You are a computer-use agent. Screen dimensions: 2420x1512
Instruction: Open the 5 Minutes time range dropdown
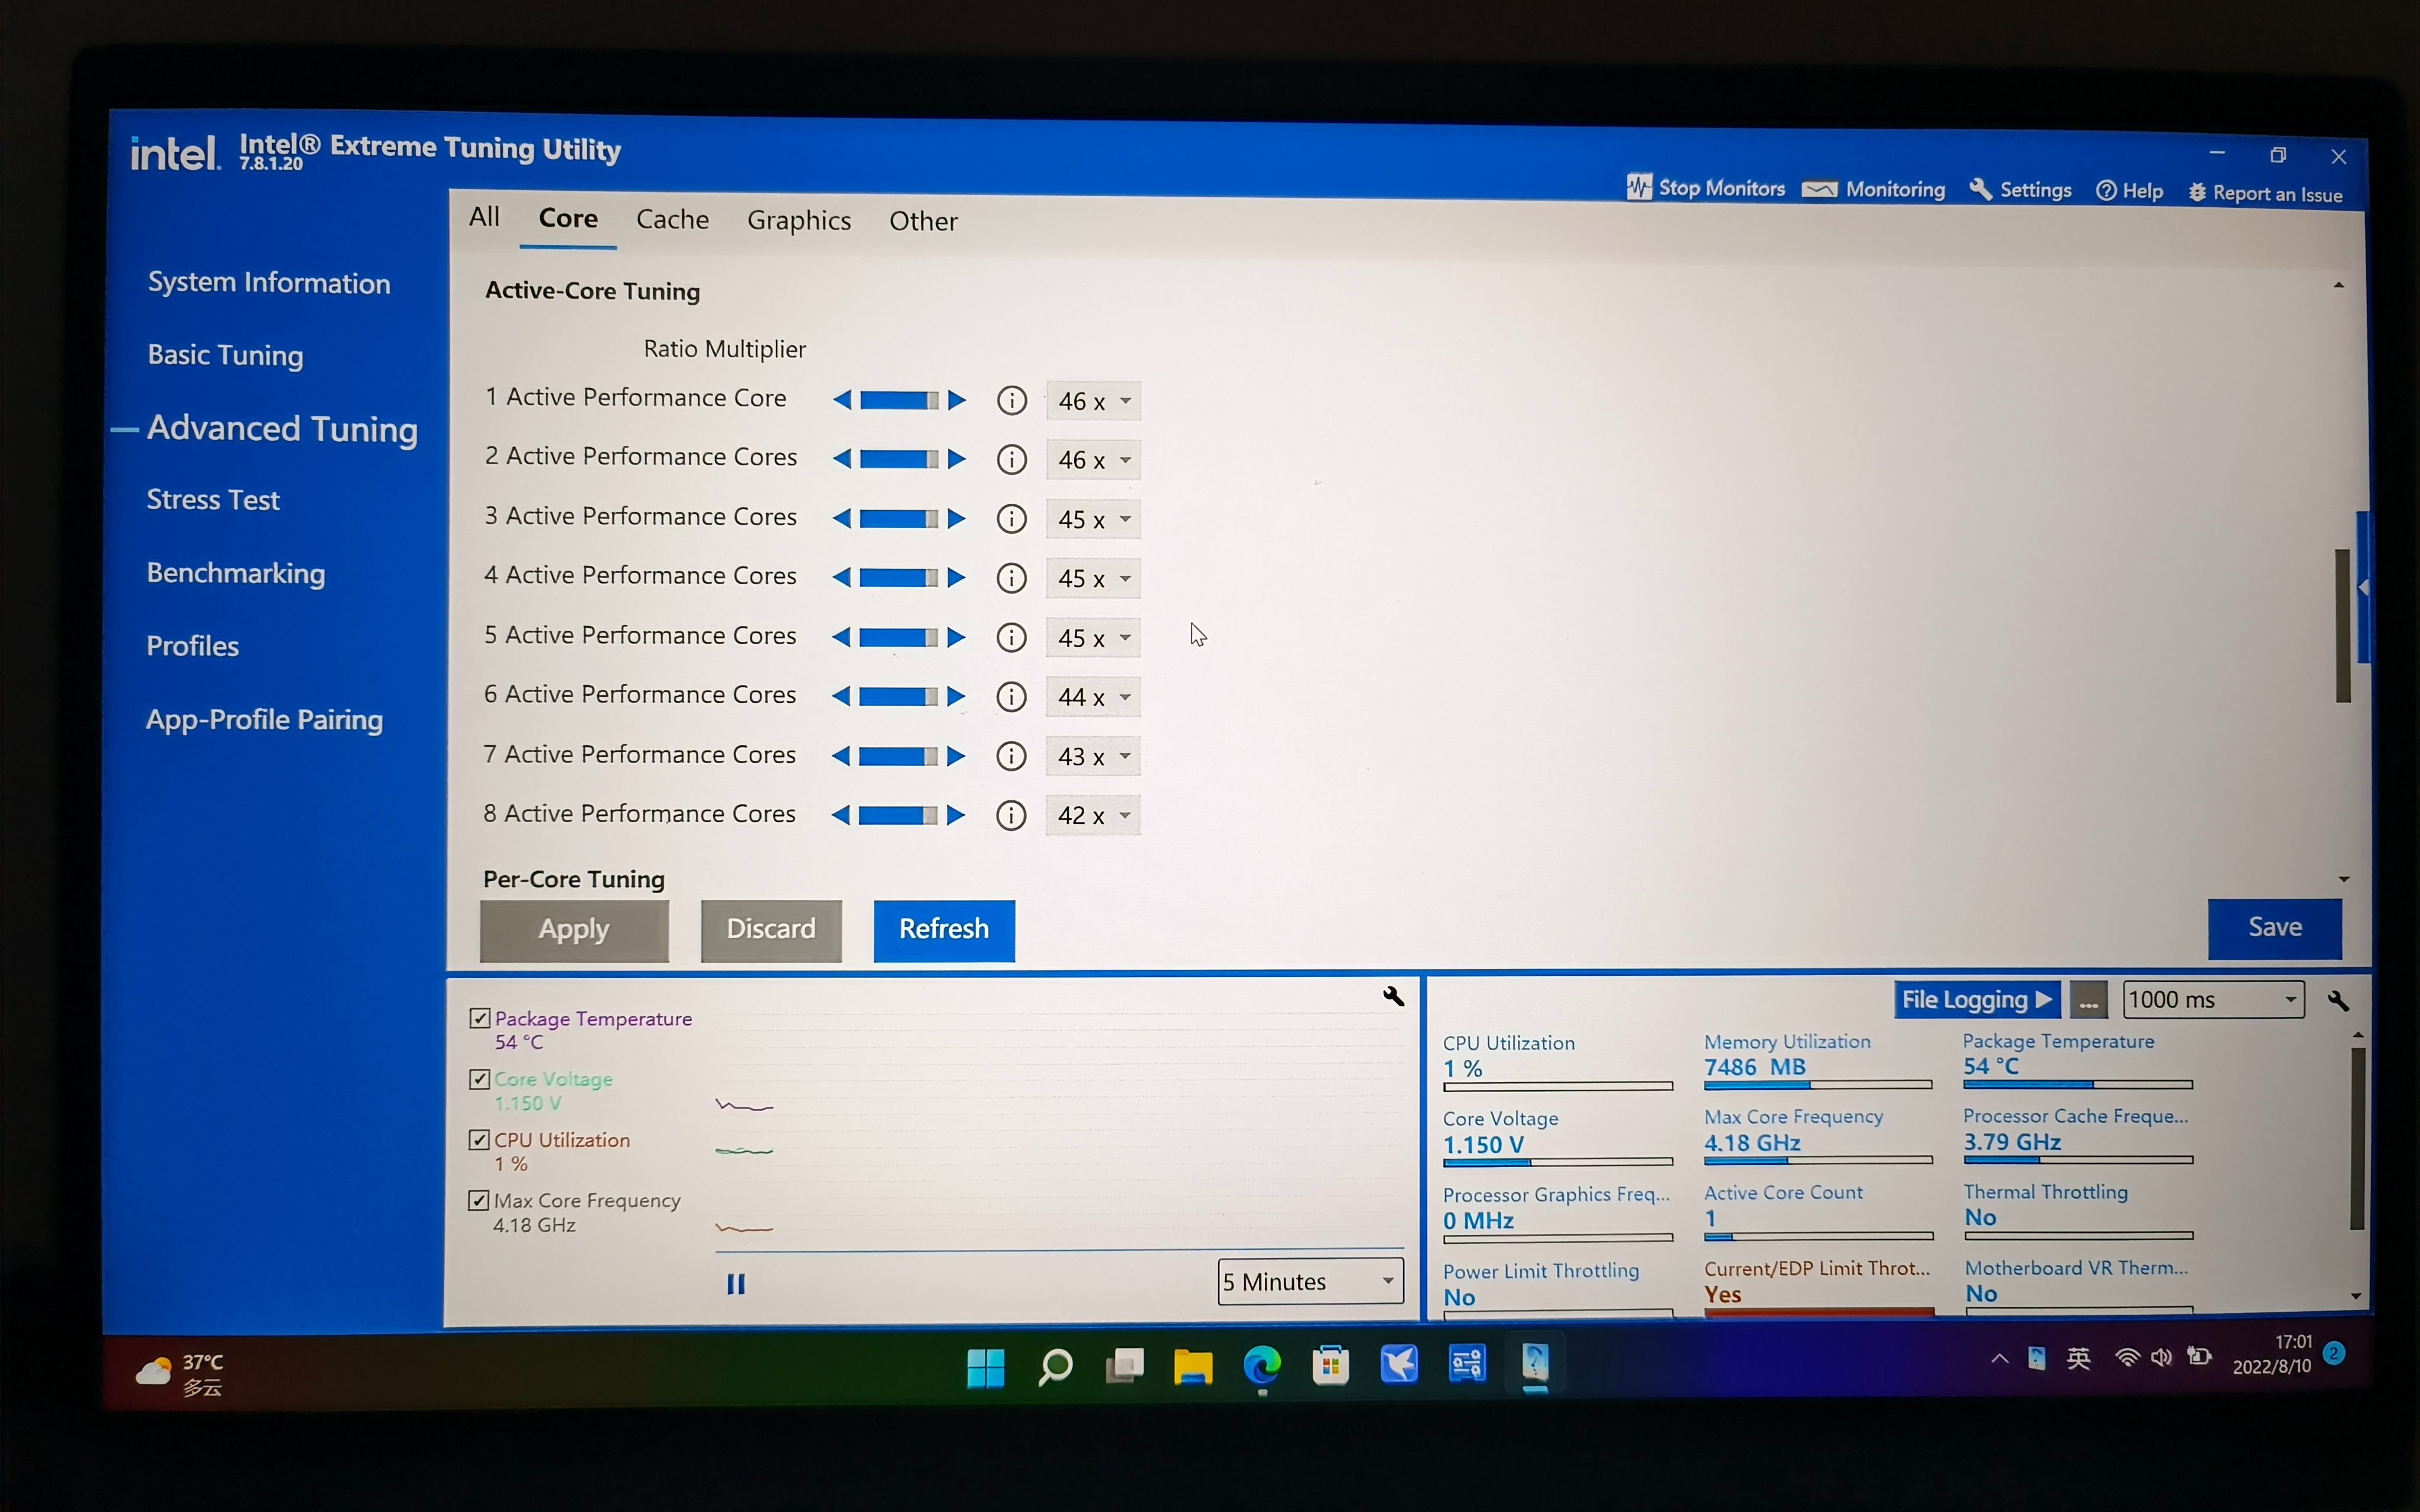click(1310, 1282)
